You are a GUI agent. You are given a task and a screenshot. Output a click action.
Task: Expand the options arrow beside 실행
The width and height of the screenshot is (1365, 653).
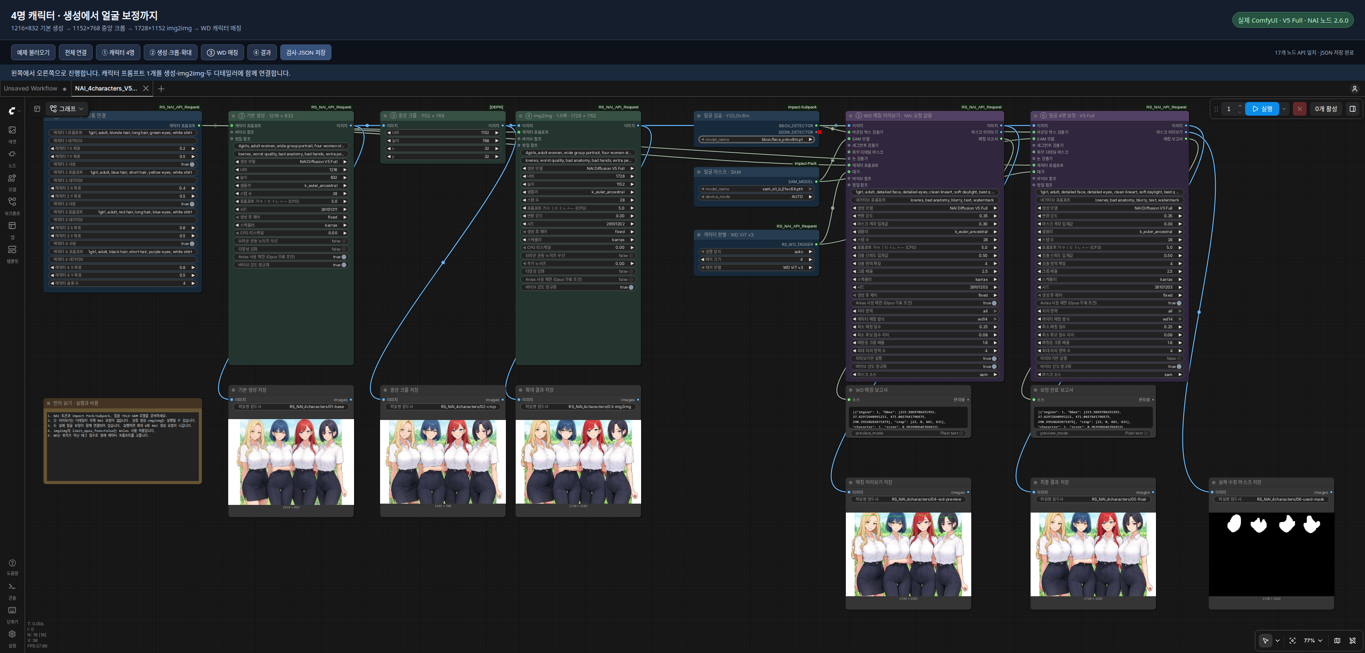(x=1284, y=109)
